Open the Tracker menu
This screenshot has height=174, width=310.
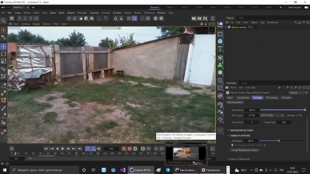point(128,13)
